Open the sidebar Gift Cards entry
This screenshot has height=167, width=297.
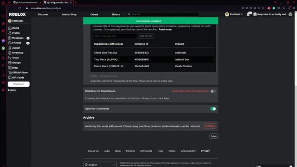[16, 77]
